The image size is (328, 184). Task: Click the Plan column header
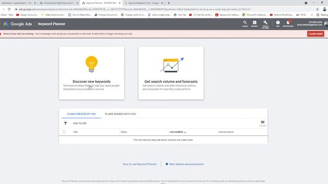(76, 132)
